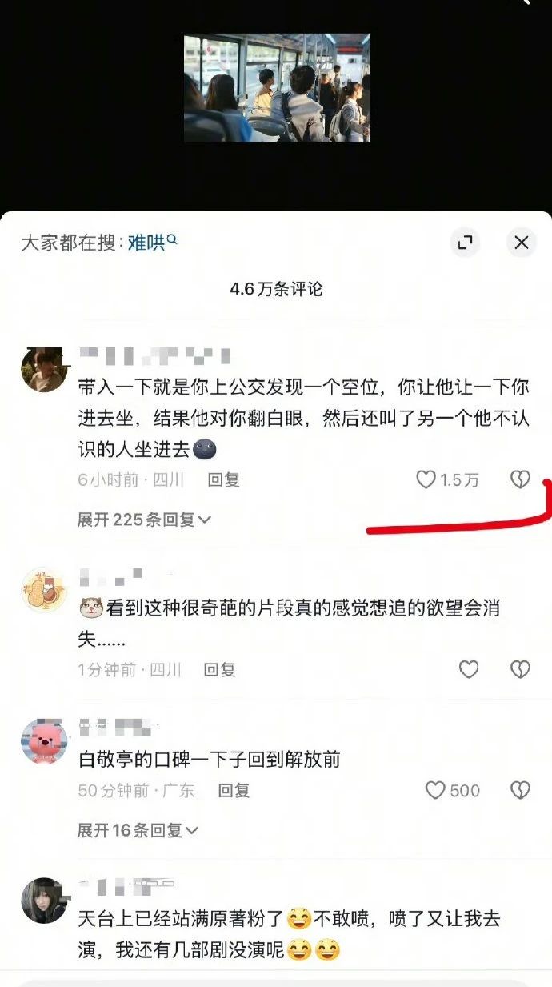Reply to the 1分钟前 四川 comment
Image resolution: width=552 pixels, height=987 pixels.
[x=219, y=670]
